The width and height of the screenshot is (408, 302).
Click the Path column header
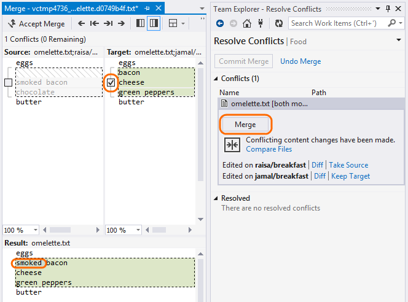pyautogui.click(x=319, y=93)
